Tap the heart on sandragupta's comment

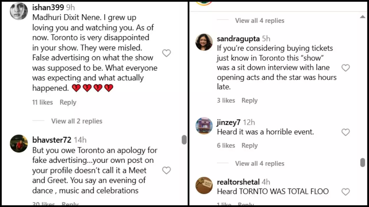pyautogui.click(x=345, y=68)
